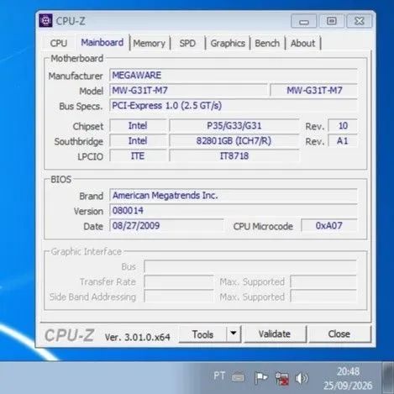
Task: Click the ITE LPCIO vendor field
Action: pyautogui.click(x=138, y=156)
